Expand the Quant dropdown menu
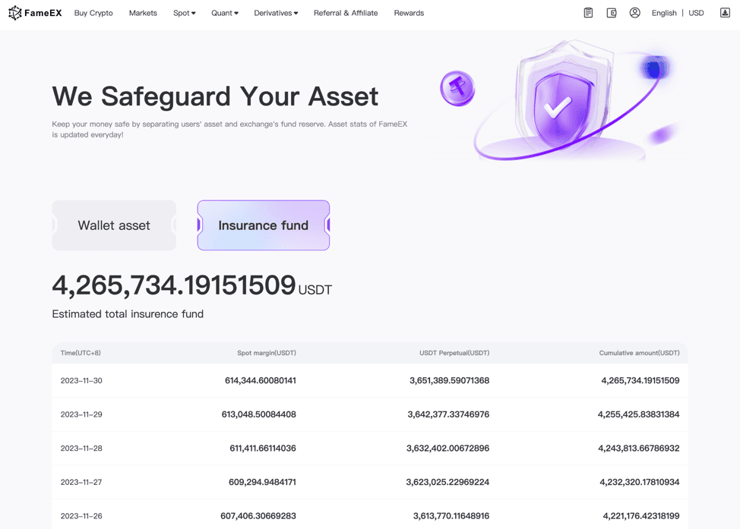This screenshot has height=529, width=740. (x=224, y=13)
